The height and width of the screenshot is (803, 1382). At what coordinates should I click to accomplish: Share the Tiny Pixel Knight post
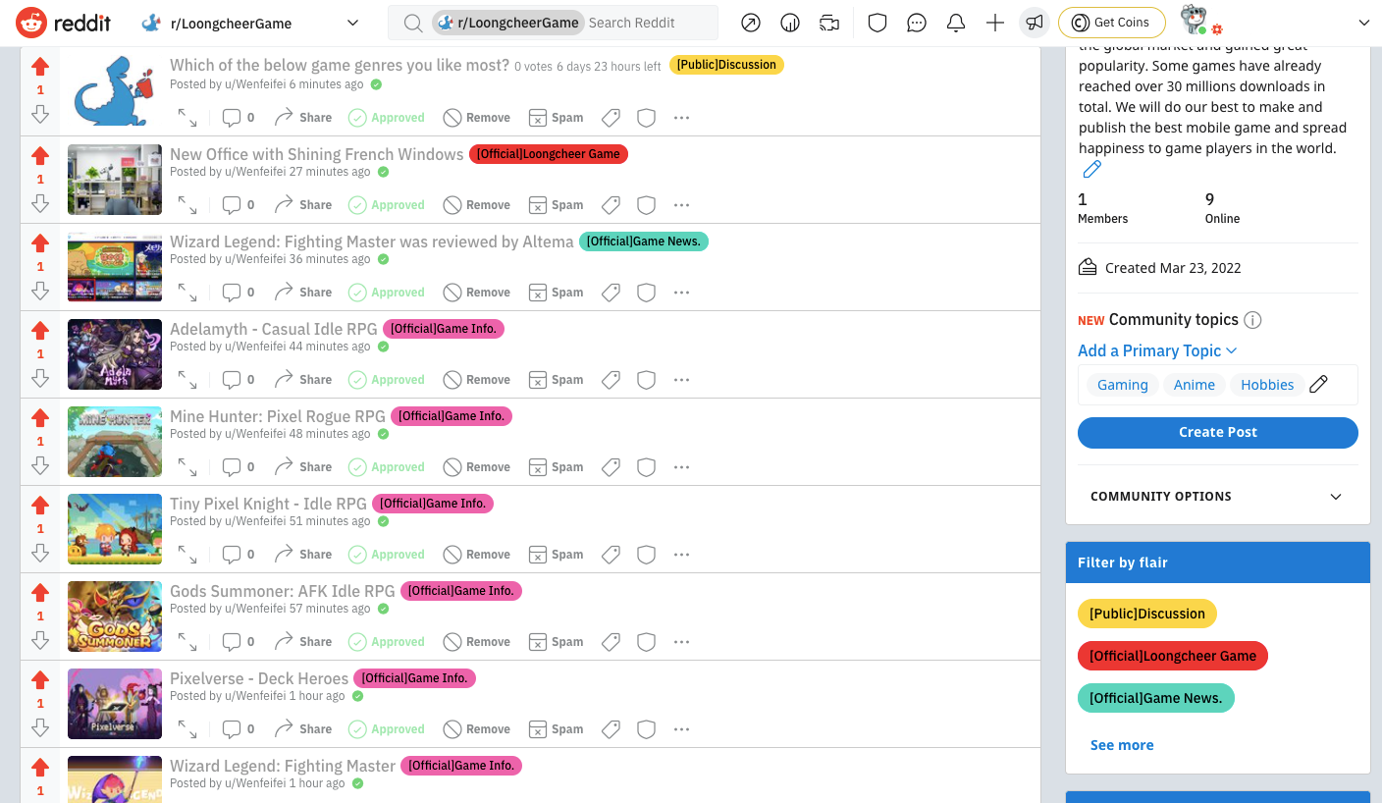tap(302, 555)
